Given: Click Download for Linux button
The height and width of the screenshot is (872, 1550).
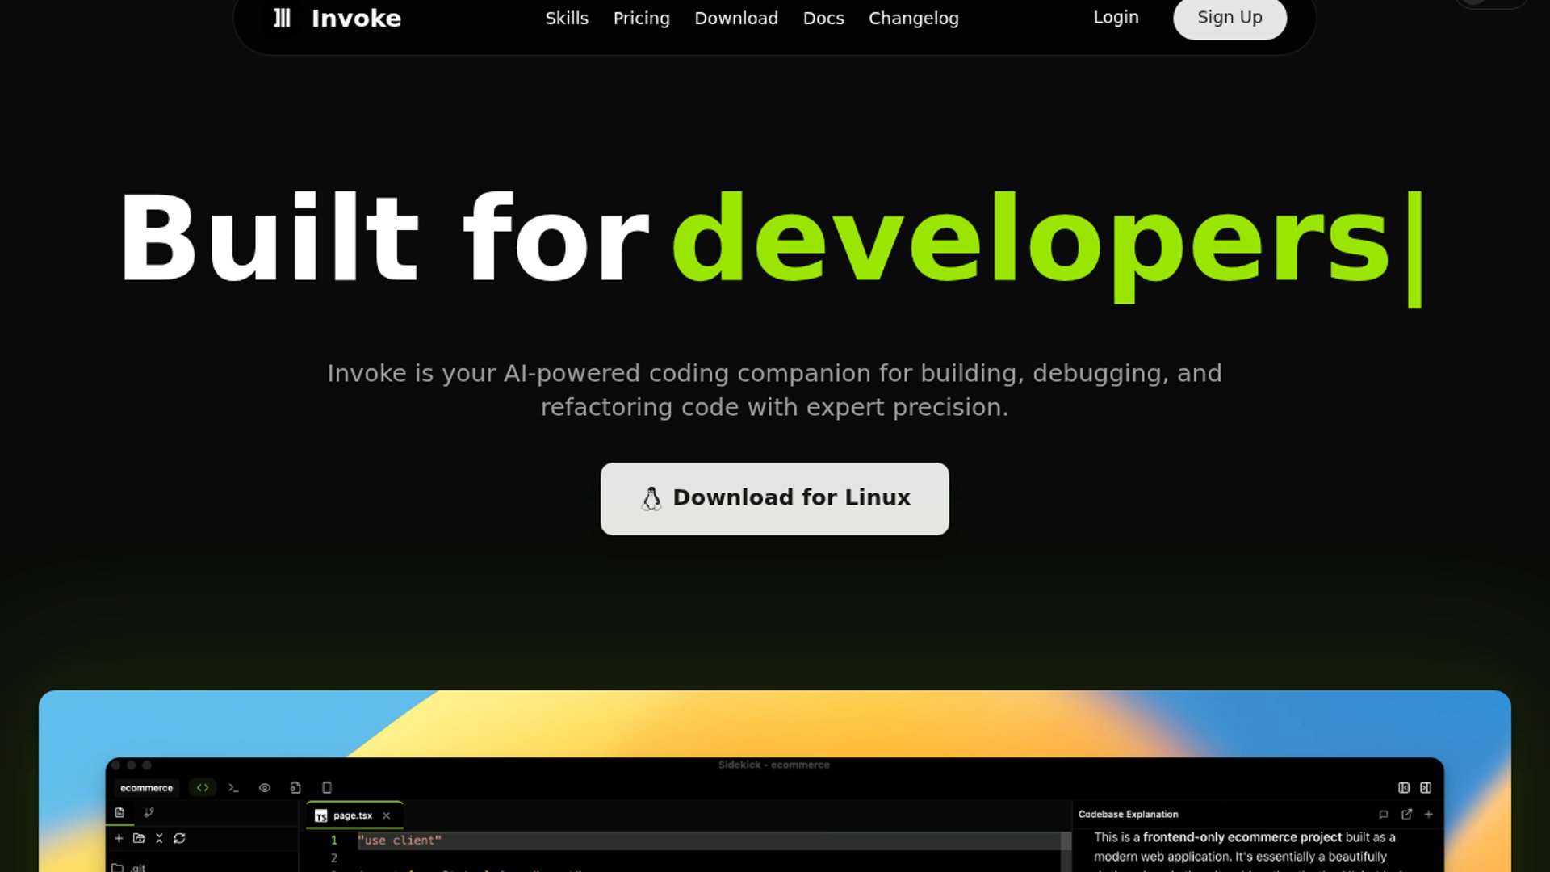Looking at the screenshot, I should (774, 498).
